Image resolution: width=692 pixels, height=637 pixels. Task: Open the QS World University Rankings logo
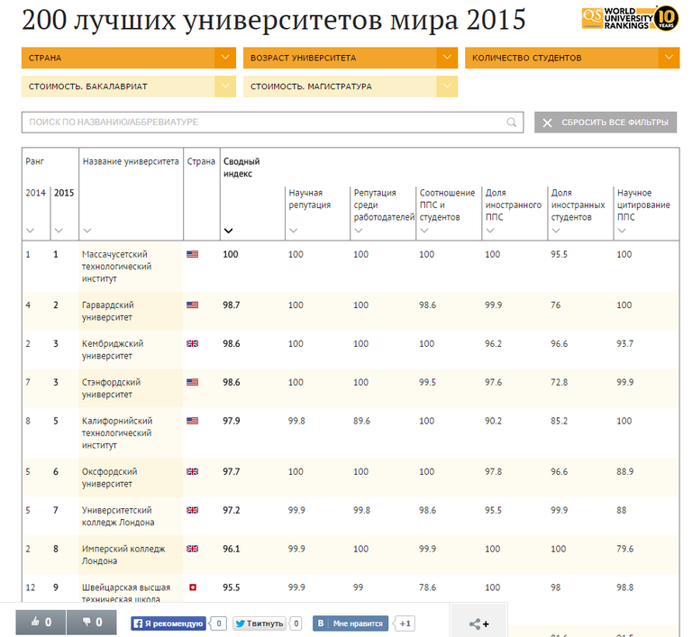[630, 19]
